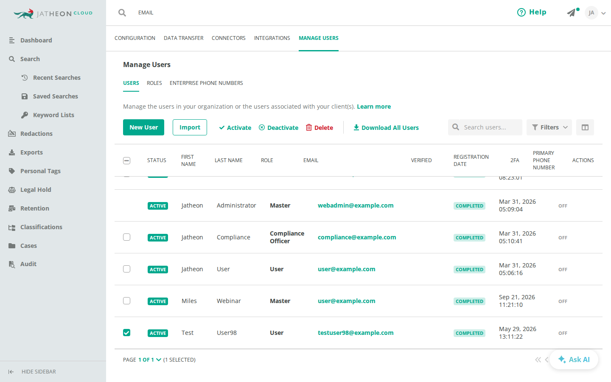Switch to the Configuration tab
This screenshot has height=382, width=611.
coord(135,38)
